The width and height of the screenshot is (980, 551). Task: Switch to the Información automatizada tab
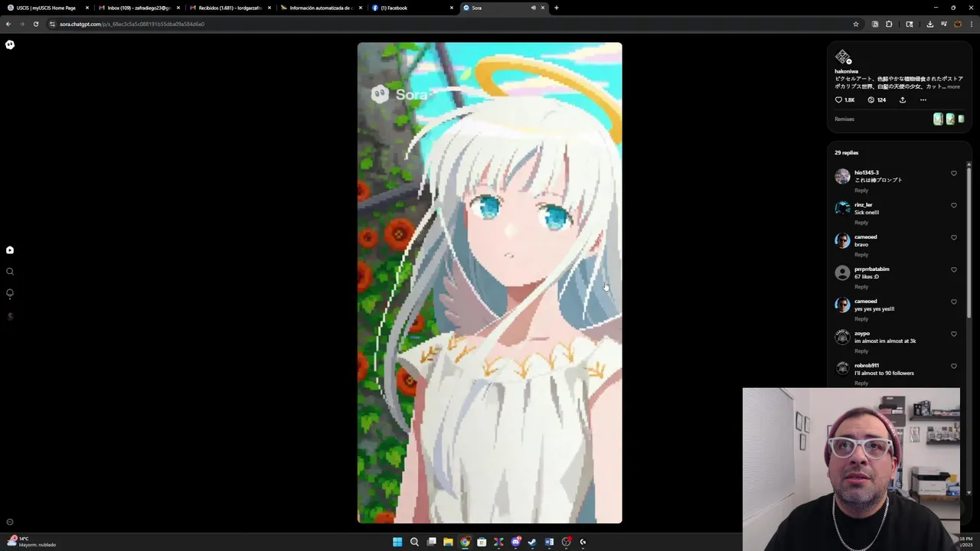(x=320, y=8)
